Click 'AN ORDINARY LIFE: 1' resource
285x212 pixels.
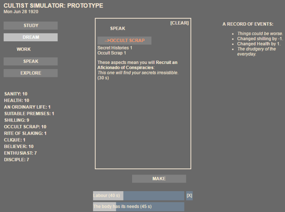click(27, 107)
